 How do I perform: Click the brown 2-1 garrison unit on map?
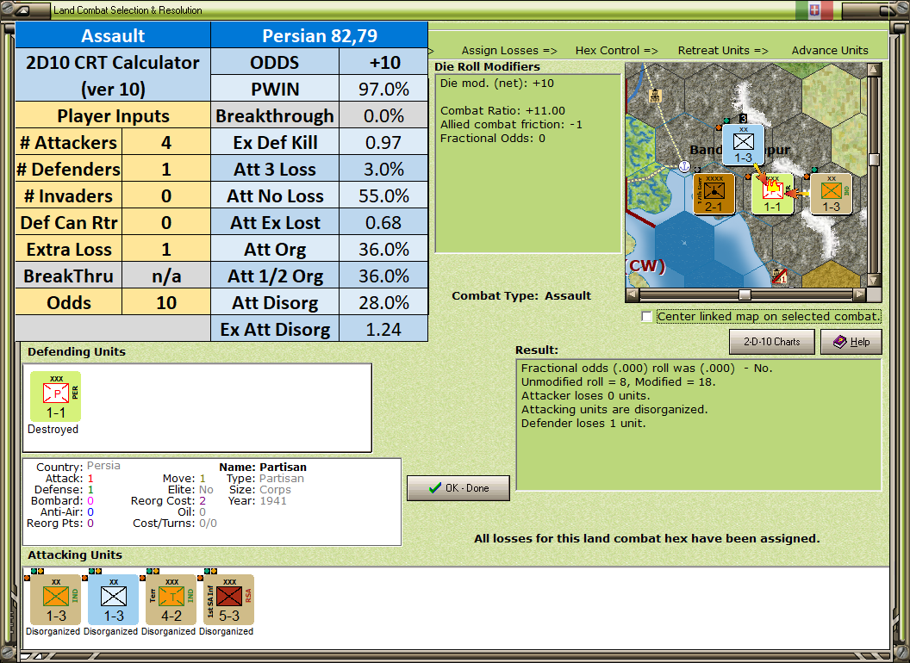click(714, 193)
